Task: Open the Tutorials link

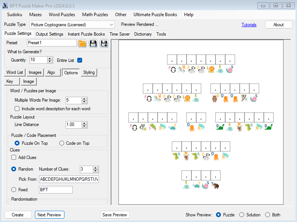Action: point(249,25)
